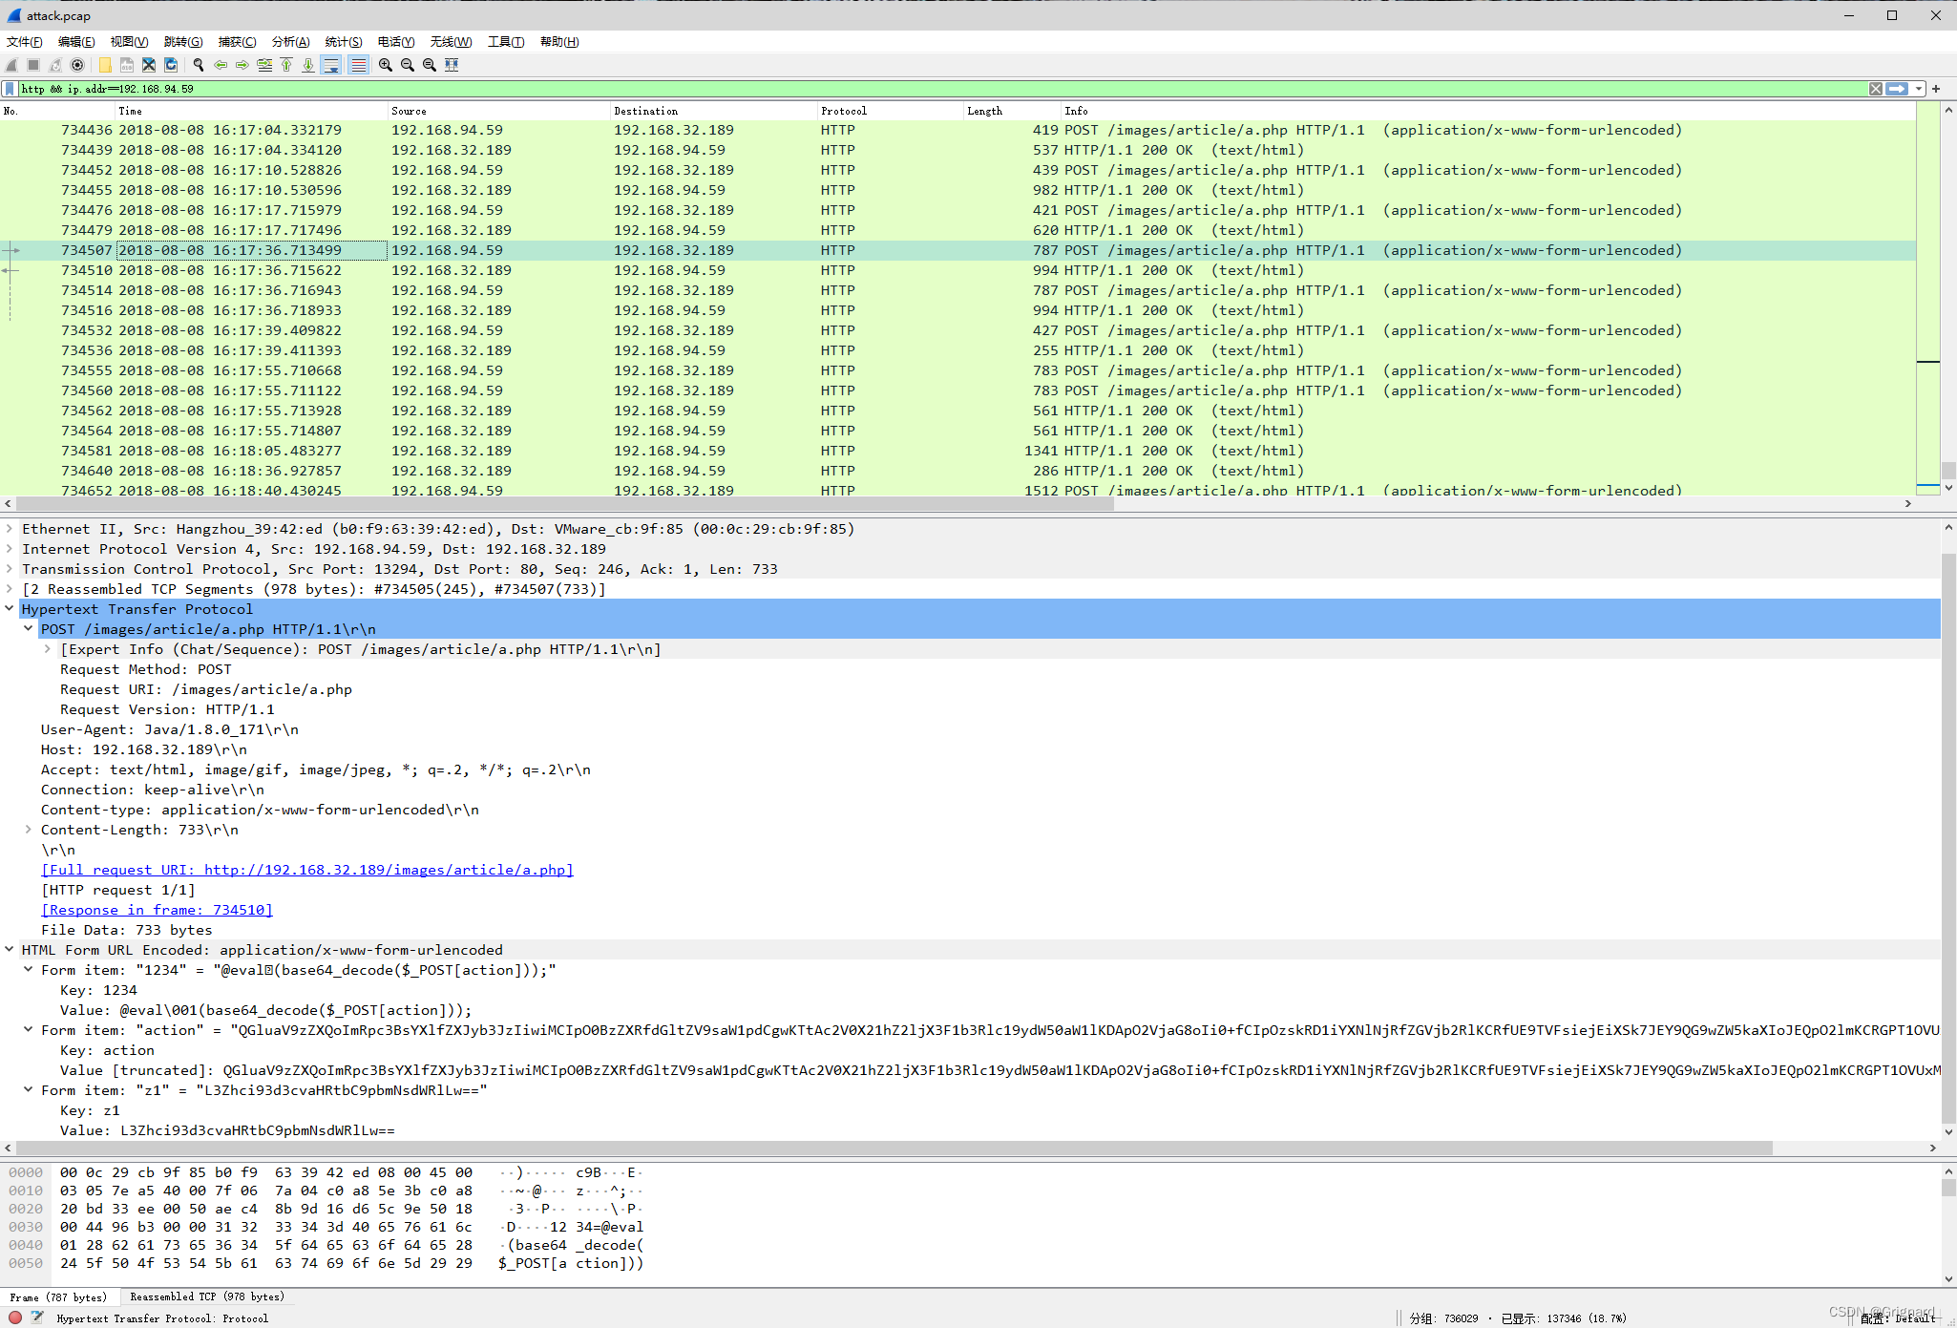Expand the Content-Length: 733 field
This screenshot has height=1328, width=1957.
(x=29, y=830)
